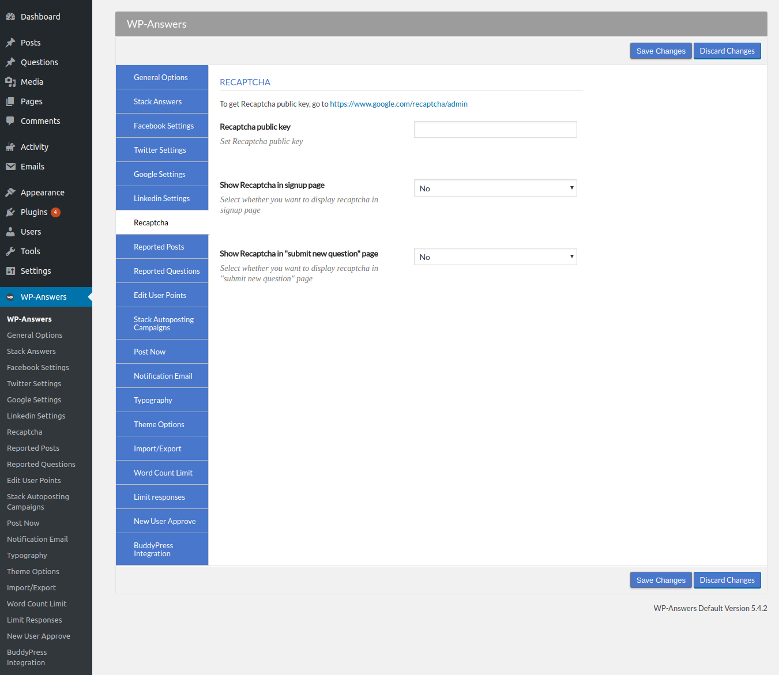Click the Users person icon
This screenshot has width=779, height=675.
pyautogui.click(x=10, y=232)
